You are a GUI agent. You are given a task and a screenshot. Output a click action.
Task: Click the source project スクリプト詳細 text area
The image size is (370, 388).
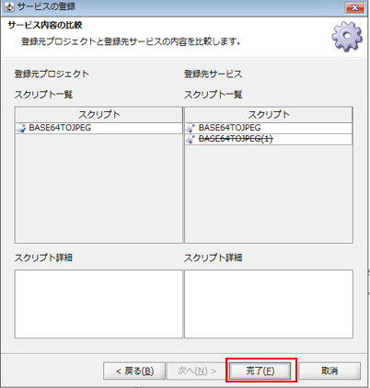click(x=98, y=304)
